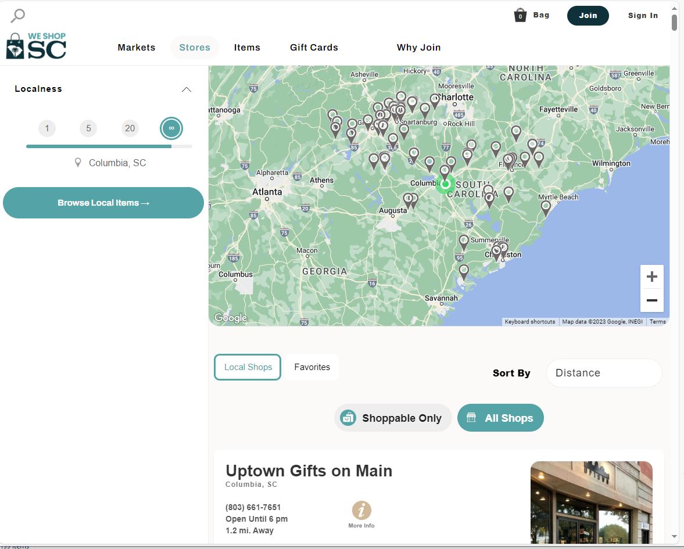The height and width of the screenshot is (549, 684).
Task: Open the Sort By Distance dropdown
Action: [x=604, y=372]
